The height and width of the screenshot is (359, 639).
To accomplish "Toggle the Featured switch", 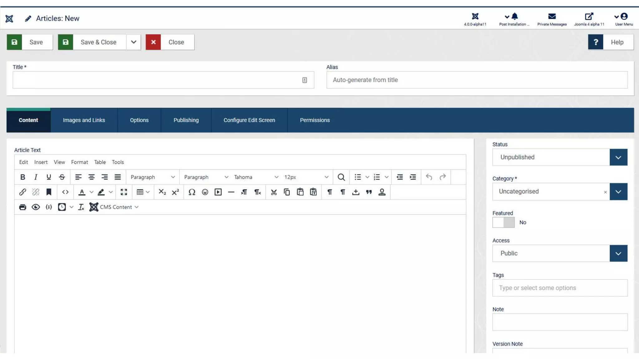I will pyautogui.click(x=503, y=223).
